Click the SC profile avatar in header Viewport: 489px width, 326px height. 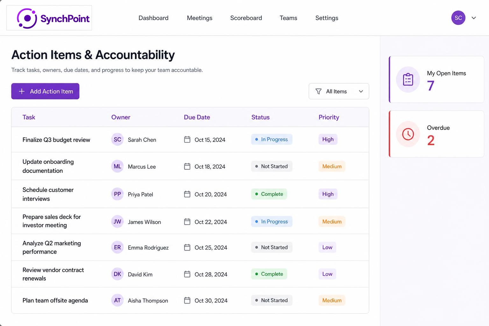[458, 18]
